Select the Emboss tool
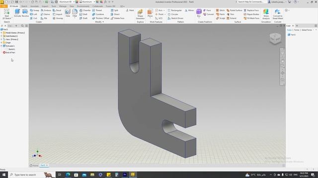318x178 pixels. 46,10
